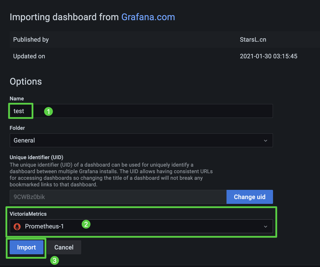The width and height of the screenshot is (320, 267).
Task: Expand the Prometheus-1 dropdown chevron
Action: 265,227
